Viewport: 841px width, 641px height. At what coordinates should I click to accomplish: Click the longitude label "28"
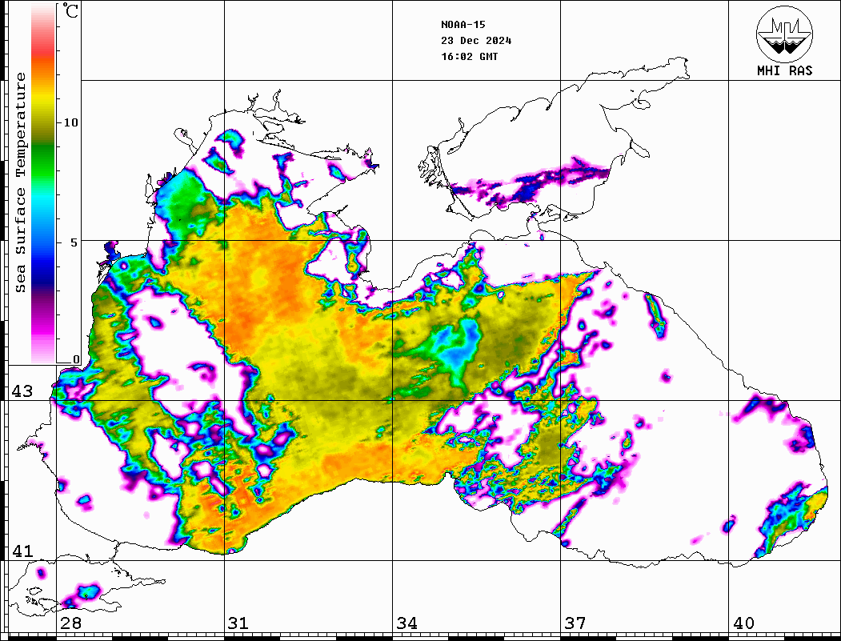[x=70, y=623]
